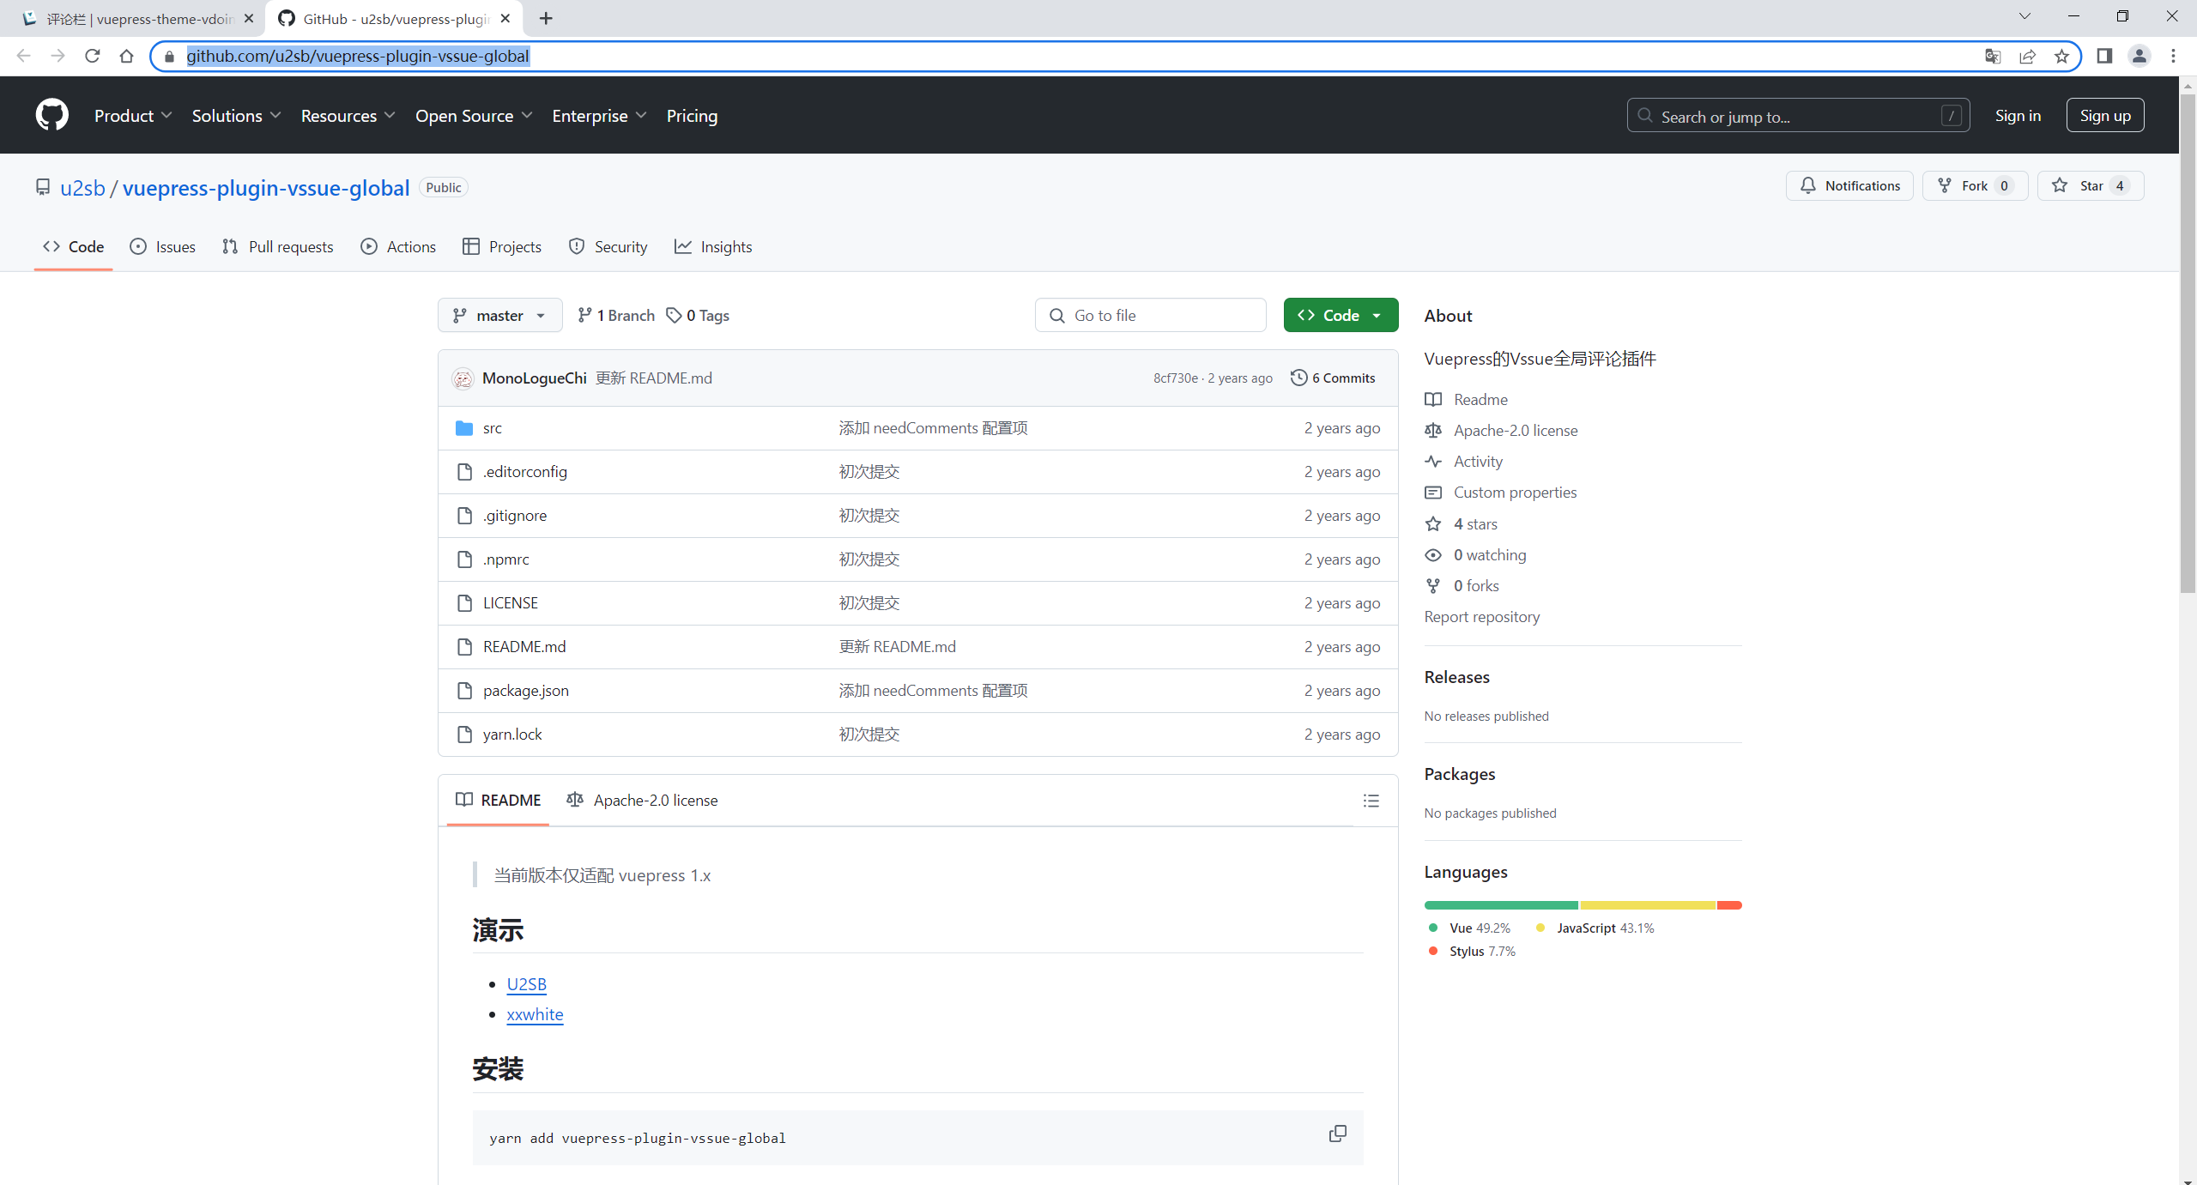Click the Go to file search field
2197x1185 pixels.
click(1150, 315)
